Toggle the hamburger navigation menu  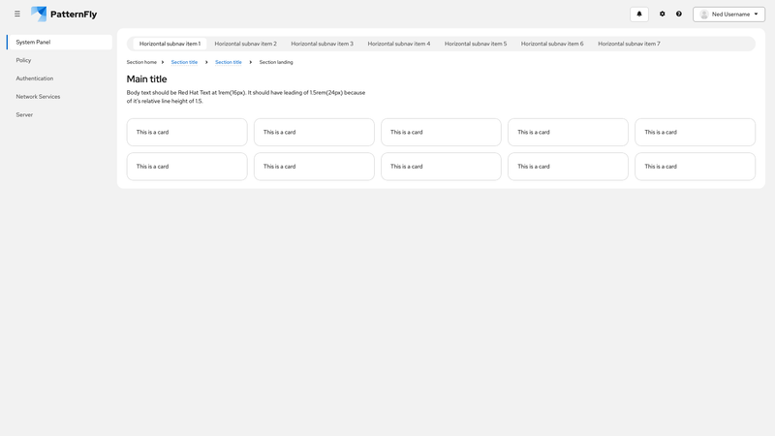16,15
